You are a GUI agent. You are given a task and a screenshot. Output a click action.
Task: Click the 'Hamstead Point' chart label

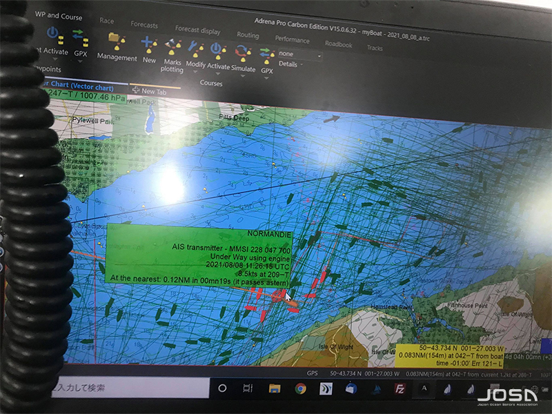391,307
